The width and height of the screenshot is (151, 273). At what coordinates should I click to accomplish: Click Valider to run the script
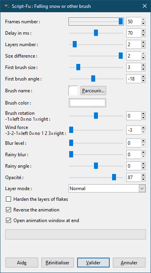pos(93,263)
